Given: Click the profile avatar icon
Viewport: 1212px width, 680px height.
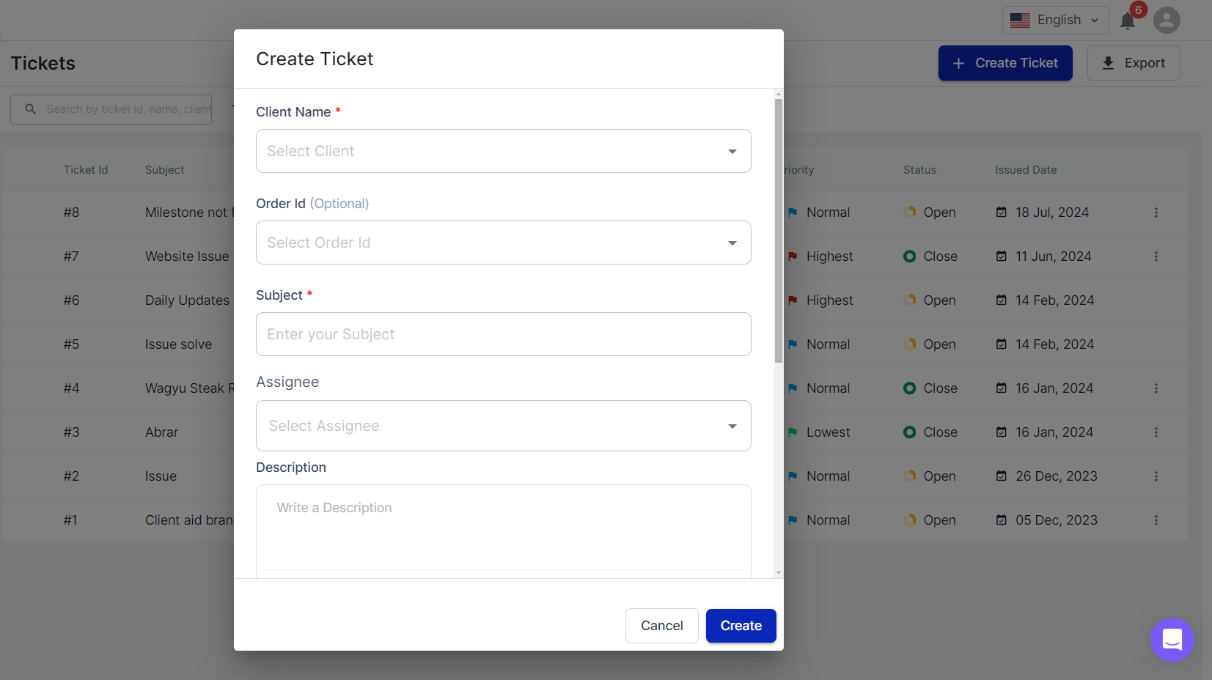Looking at the screenshot, I should coord(1167,21).
